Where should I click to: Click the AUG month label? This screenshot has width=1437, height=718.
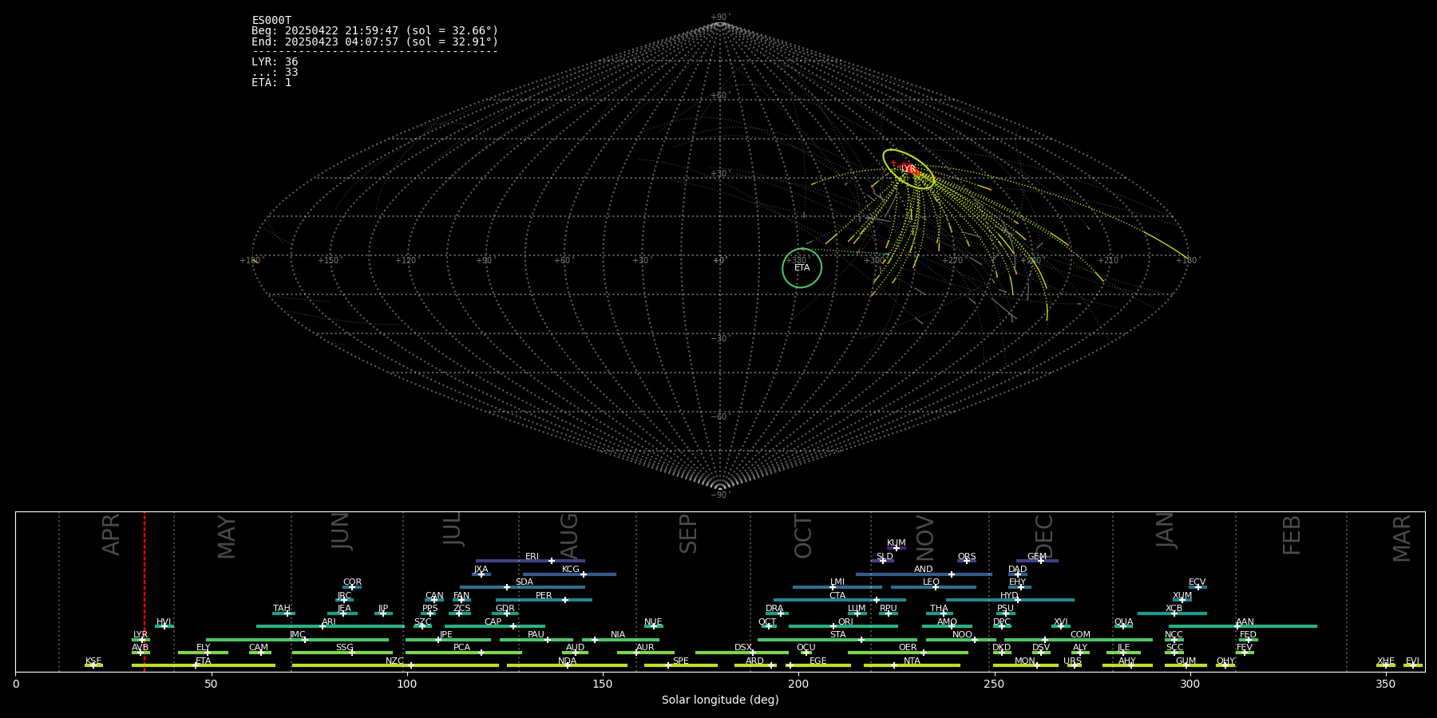tap(569, 536)
